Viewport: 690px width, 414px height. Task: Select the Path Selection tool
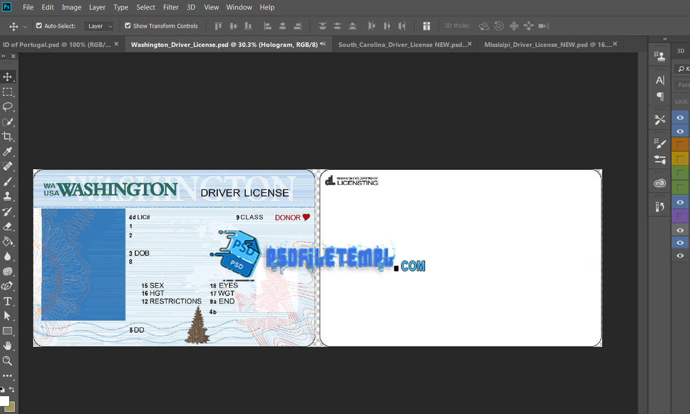point(8,316)
